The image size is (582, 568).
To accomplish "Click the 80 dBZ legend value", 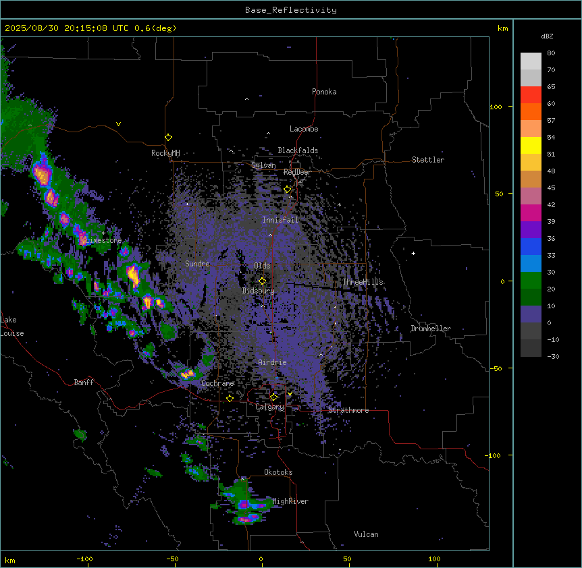I will pyautogui.click(x=551, y=53).
